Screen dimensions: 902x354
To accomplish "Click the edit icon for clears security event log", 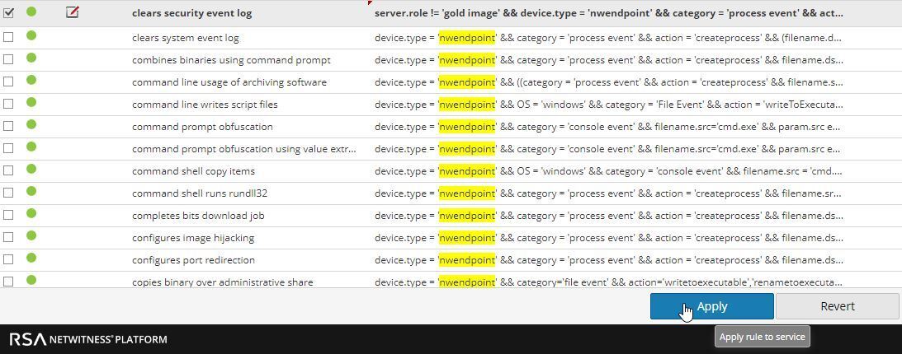I will pyautogui.click(x=72, y=12).
